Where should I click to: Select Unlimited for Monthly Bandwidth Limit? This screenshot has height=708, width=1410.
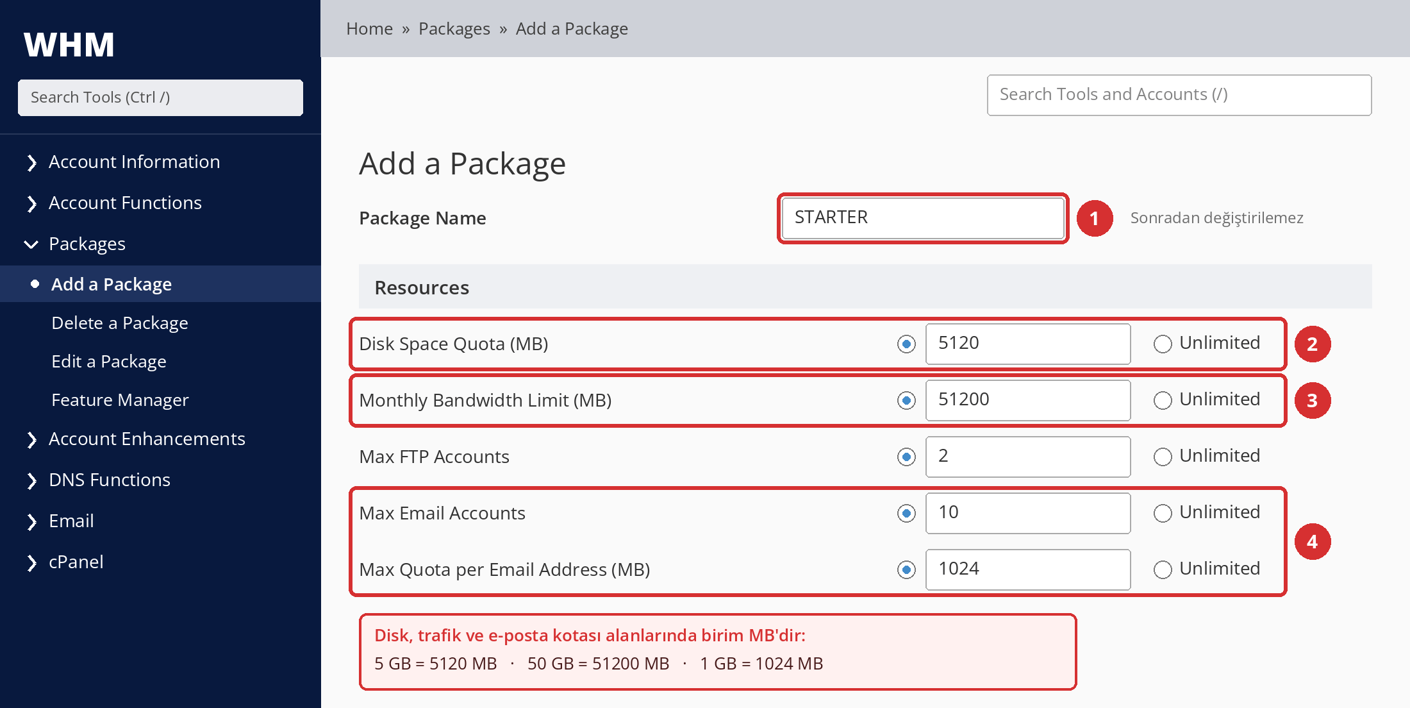coord(1163,401)
